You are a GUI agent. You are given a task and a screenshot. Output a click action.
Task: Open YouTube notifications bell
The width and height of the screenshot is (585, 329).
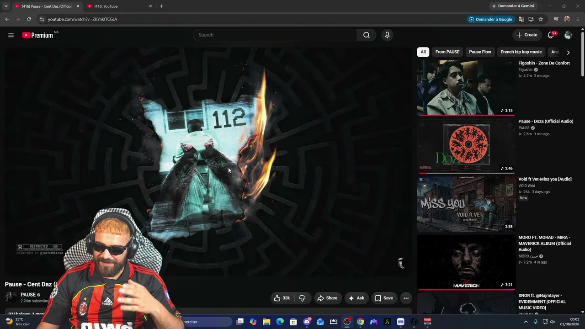[x=551, y=35]
